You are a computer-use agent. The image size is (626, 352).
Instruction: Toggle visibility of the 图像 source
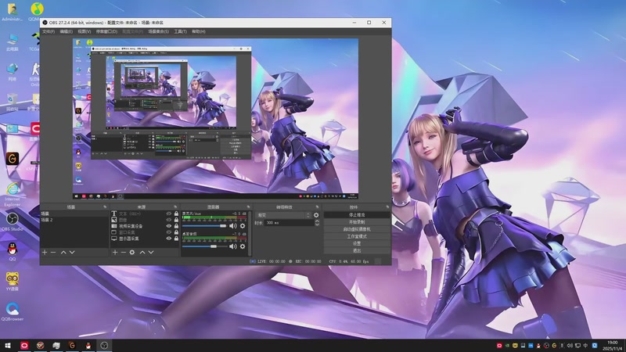point(169,220)
